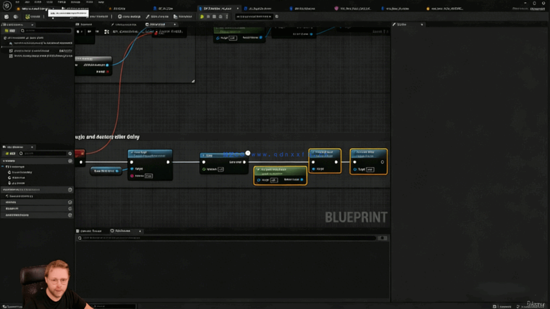
Task: Compile the blueprint with the Compile button
Action: tap(33, 17)
